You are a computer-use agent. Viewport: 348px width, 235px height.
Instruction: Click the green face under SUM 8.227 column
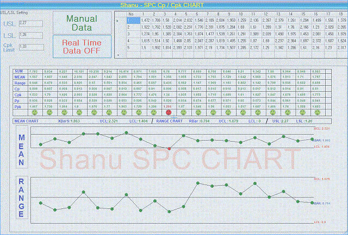(x=64, y=112)
